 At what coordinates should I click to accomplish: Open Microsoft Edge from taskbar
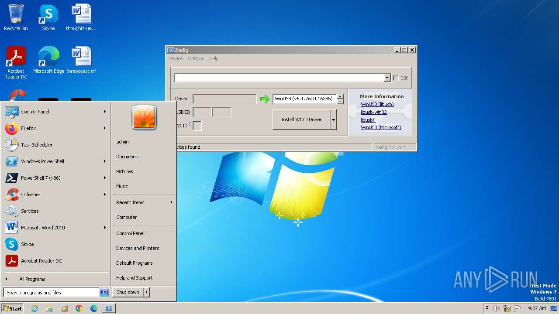point(94,308)
